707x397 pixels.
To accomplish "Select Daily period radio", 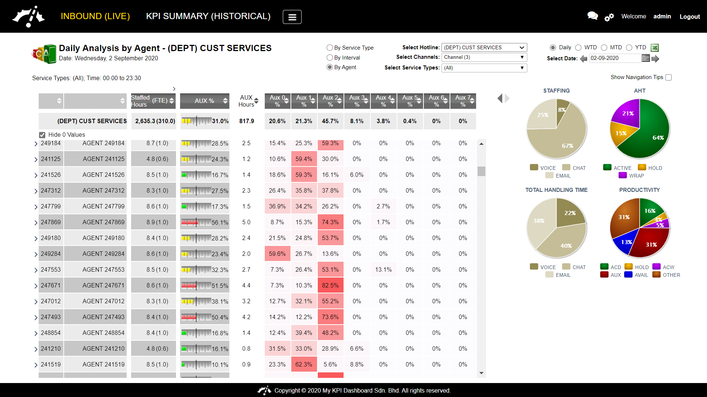I will pyautogui.click(x=553, y=47).
